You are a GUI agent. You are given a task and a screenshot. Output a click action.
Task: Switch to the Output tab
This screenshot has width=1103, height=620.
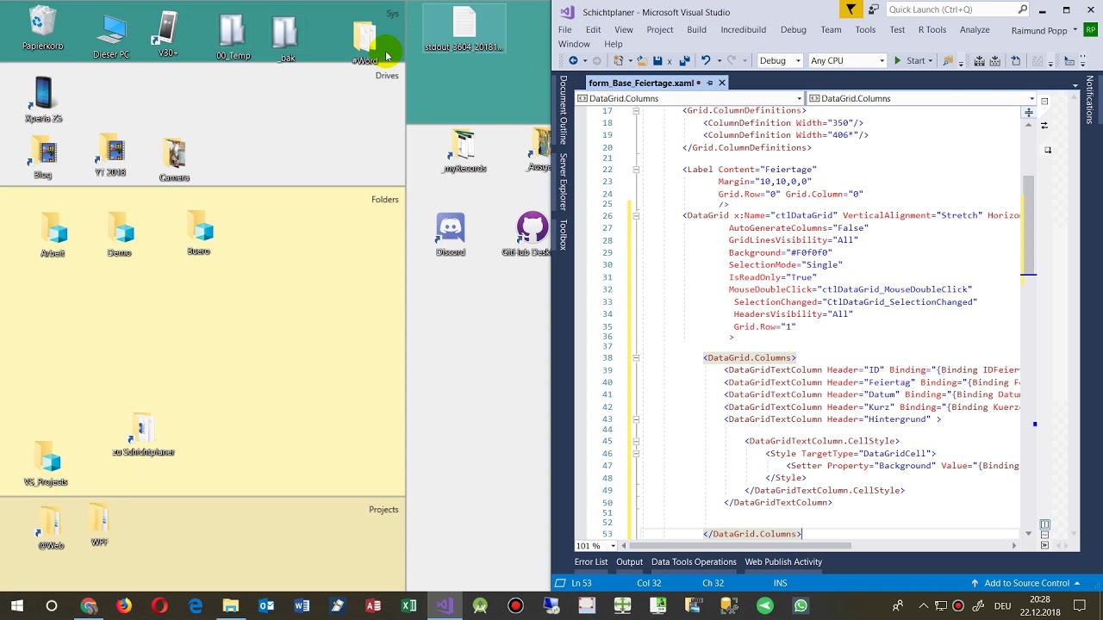coord(629,561)
